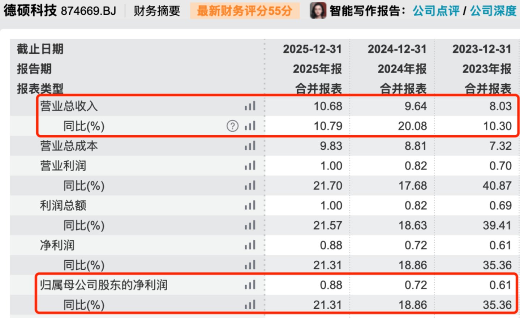Click the 10.30 revenue growth value

[x=498, y=126]
